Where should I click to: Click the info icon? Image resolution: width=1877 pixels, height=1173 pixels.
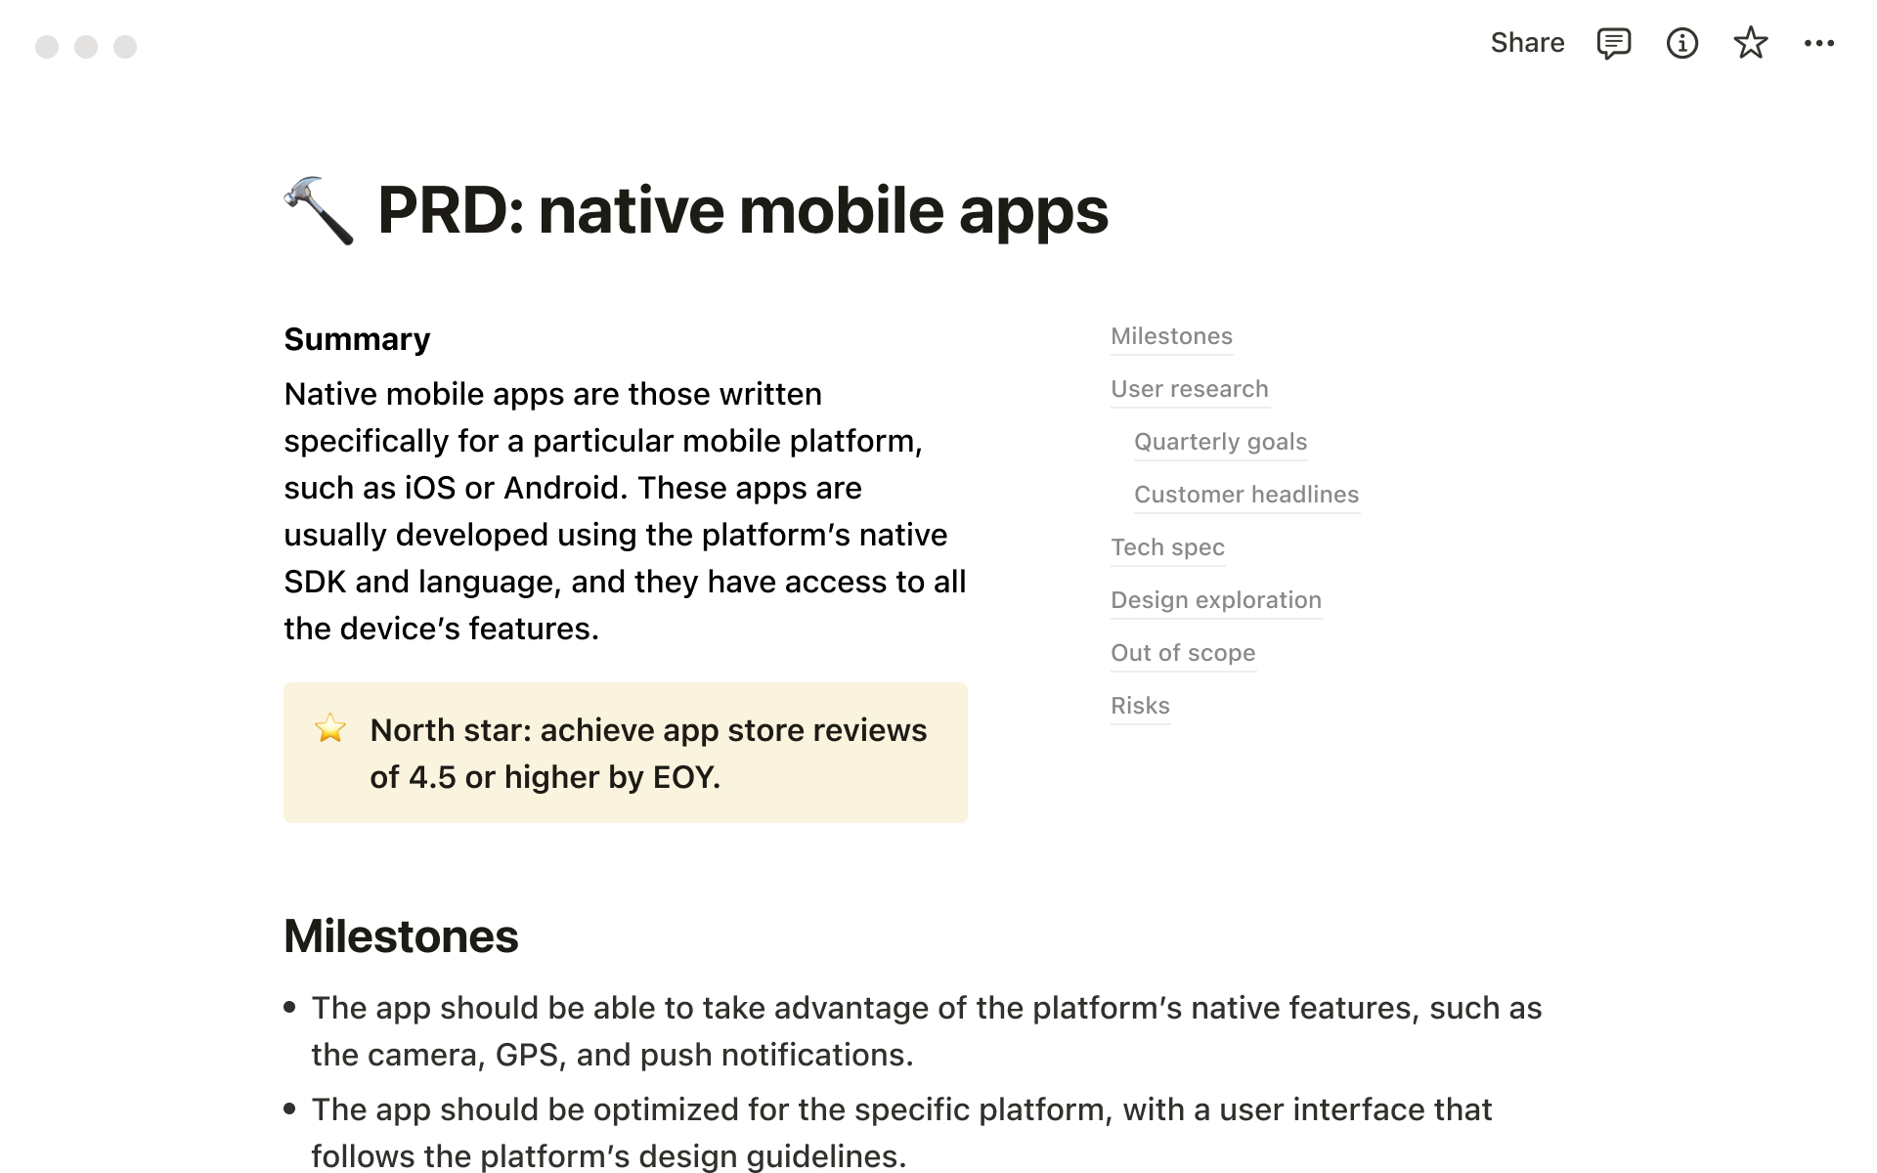[1681, 43]
